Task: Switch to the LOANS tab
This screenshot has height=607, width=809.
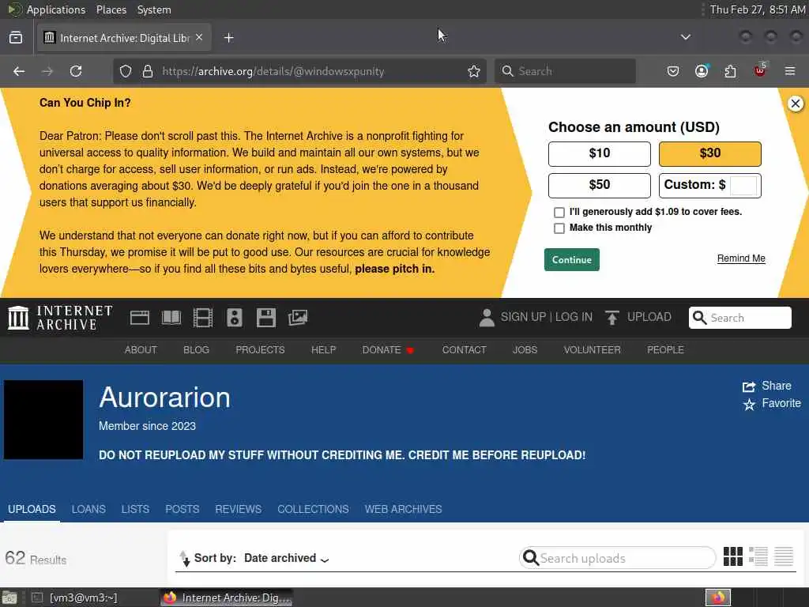Action: [88, 510]
